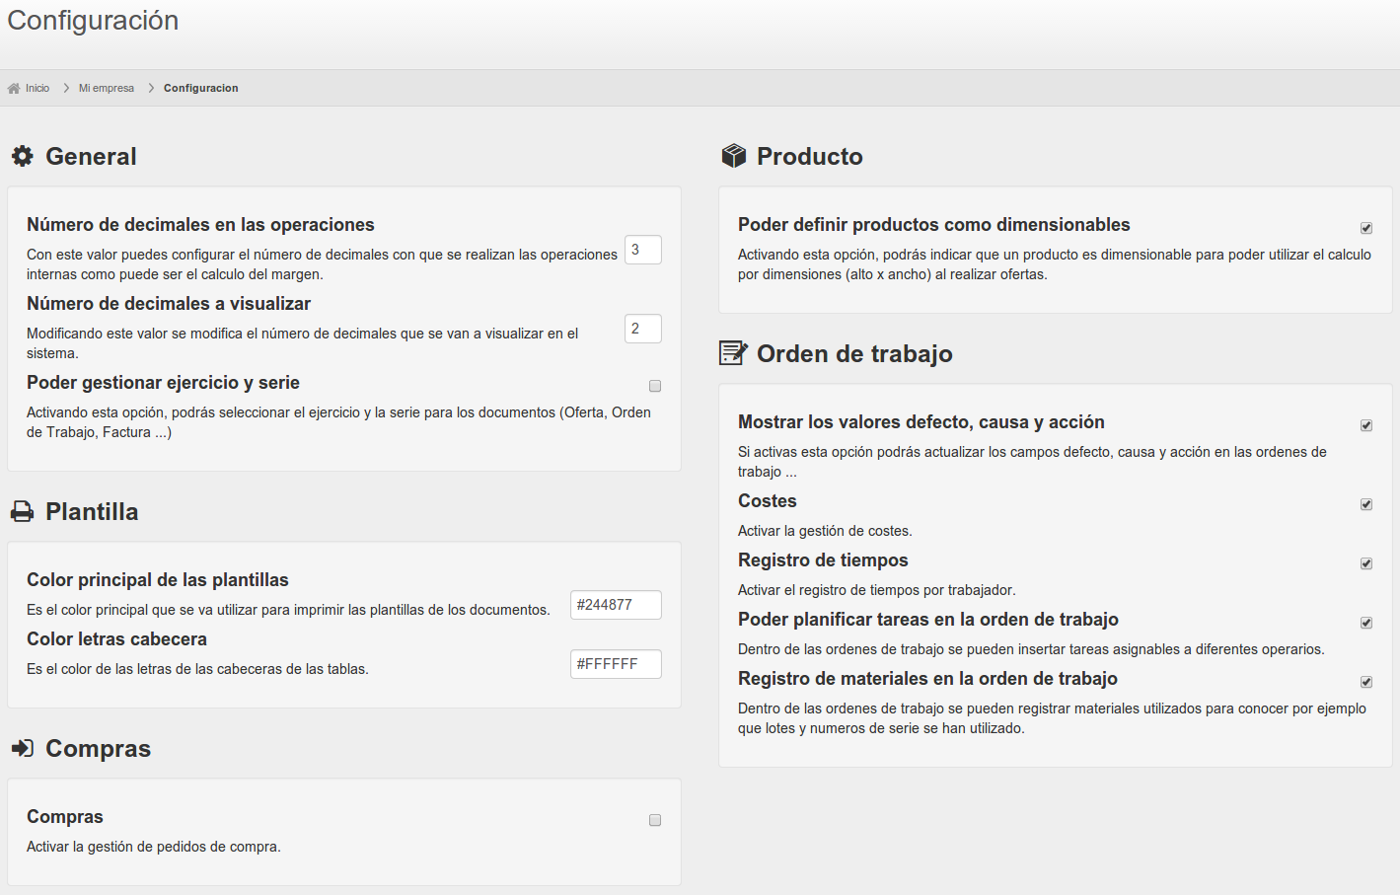Click the Configuración page title
The image size is (1400, 895).
pyautogui.click(x=93, y=21)
